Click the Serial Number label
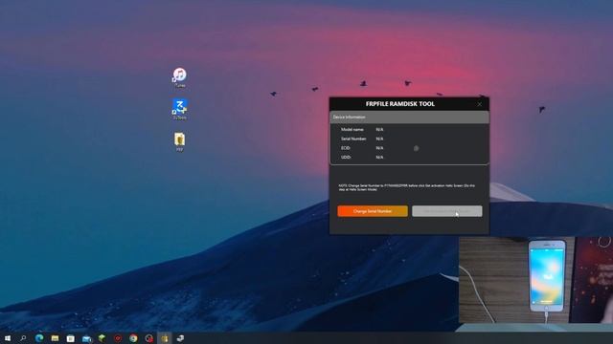The width and height of the screenshot is (613, 344). coord(353,139)
